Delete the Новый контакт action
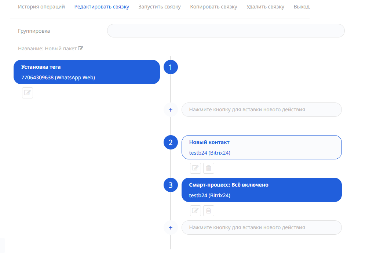This screenshot has height=267, width=380. point(209,168)
